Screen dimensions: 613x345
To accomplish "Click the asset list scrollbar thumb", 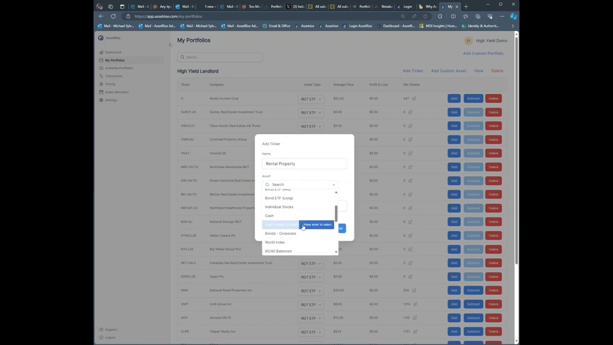I will click(336, 213).
